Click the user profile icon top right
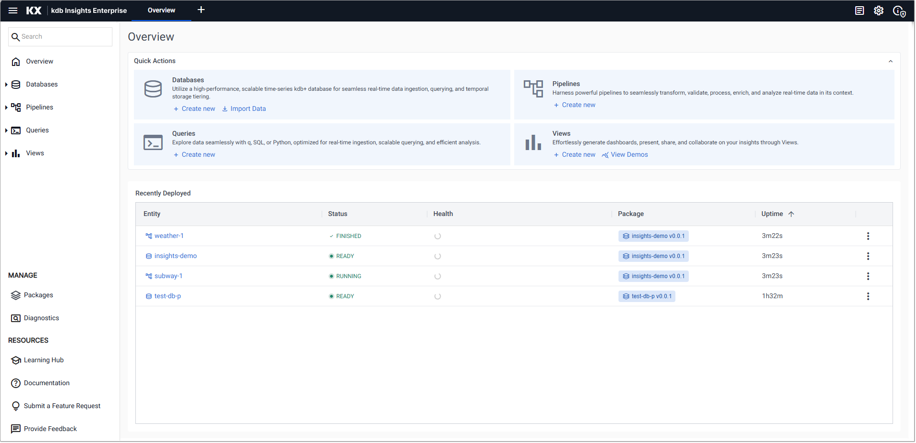The width and height of the screenshot is (916, 443). click(899, 10)
